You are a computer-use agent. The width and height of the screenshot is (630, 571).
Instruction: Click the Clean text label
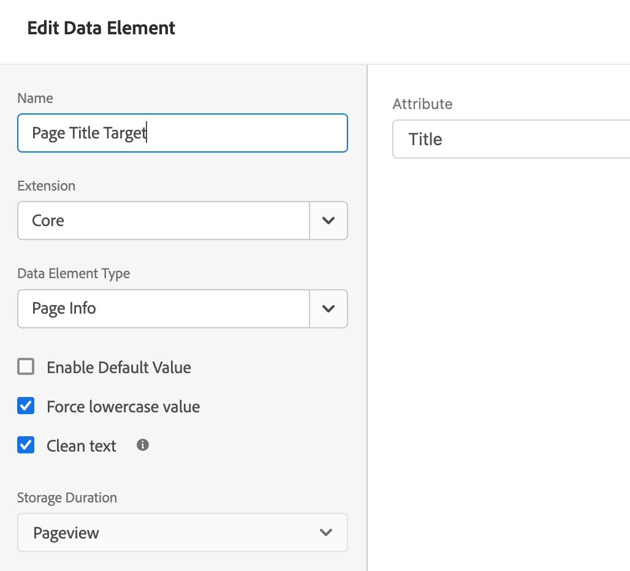(82, 446)
